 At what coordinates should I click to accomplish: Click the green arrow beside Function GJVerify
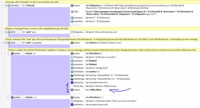click(6, 6)
